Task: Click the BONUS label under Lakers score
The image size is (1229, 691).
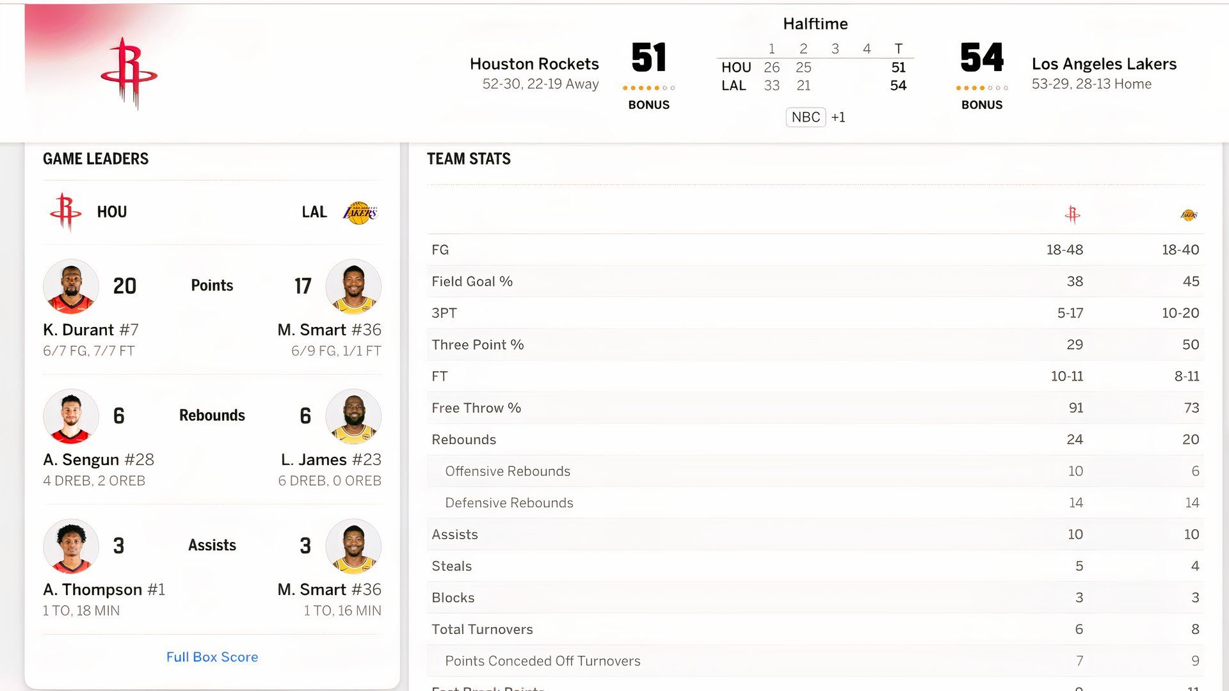Action: pos(982,105)
